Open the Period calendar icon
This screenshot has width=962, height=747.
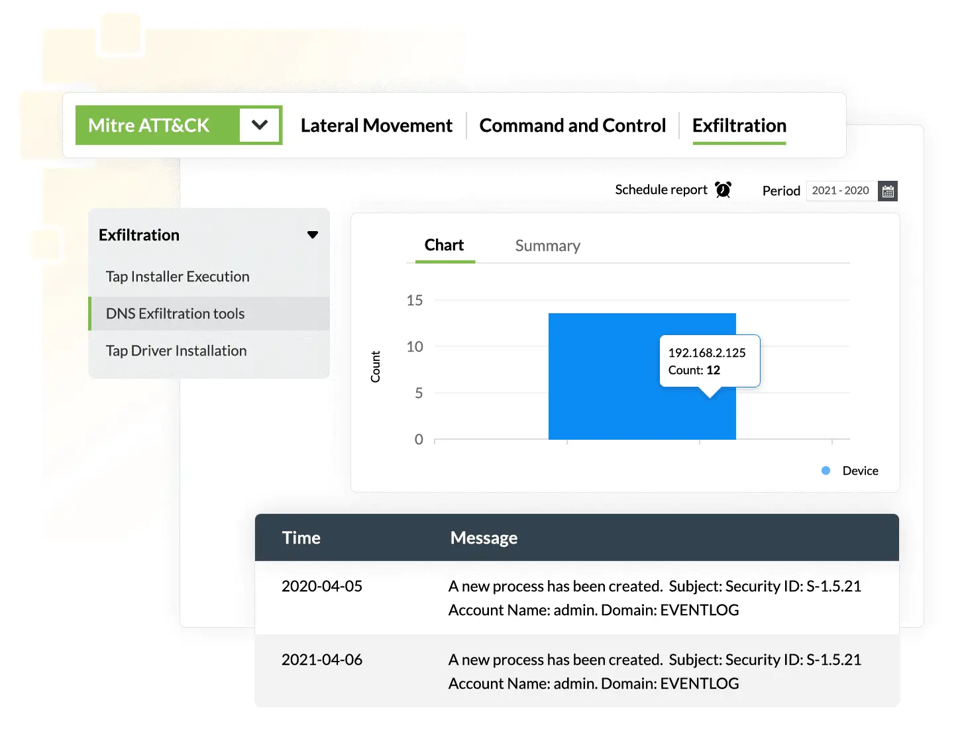(888, 191)
